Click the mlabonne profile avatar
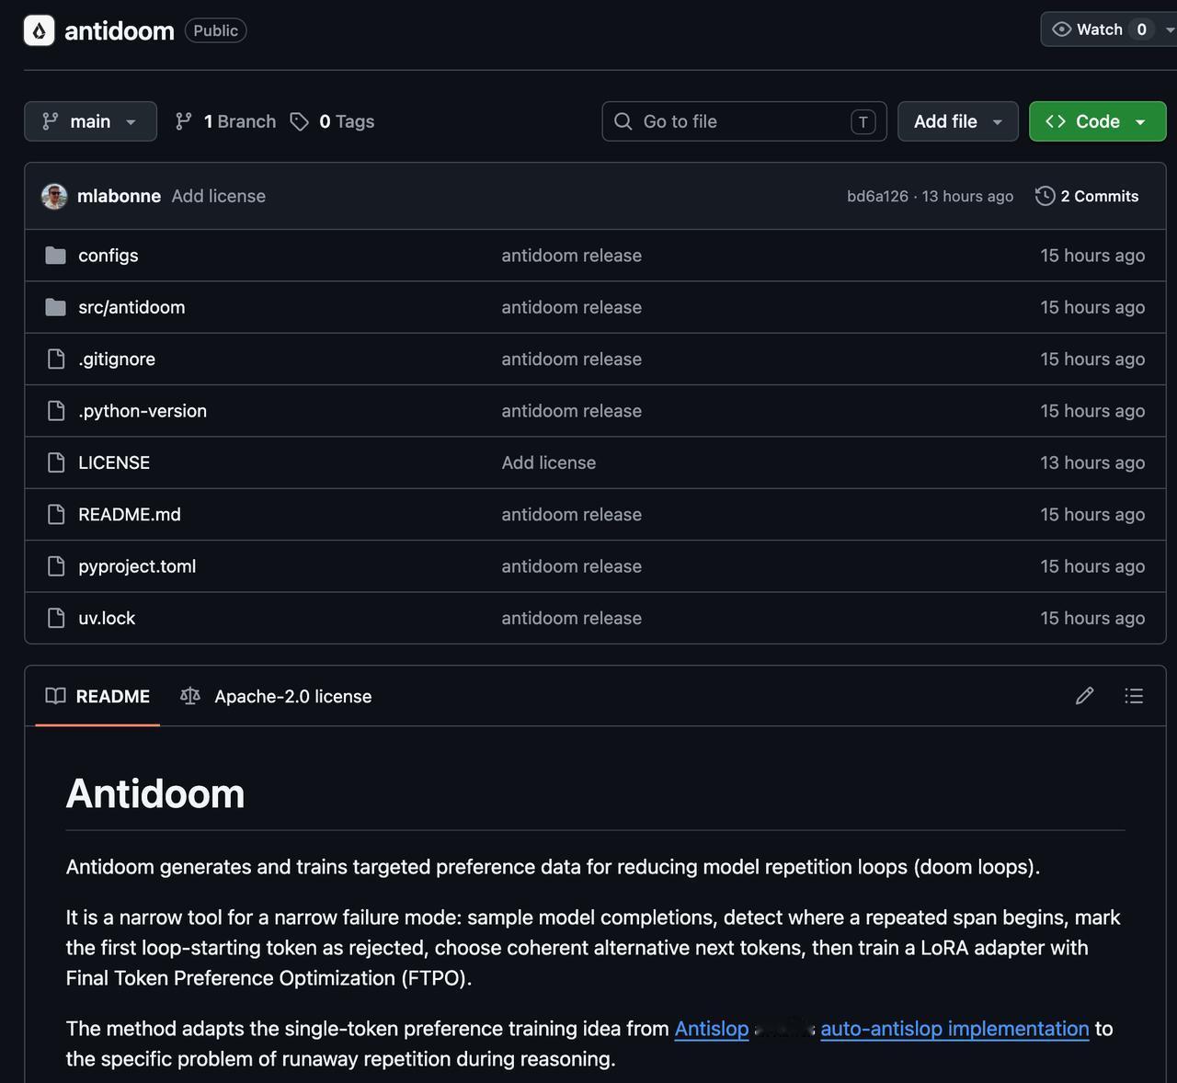This screenshot has width=1177, height=1083. (x=54, y=196)
